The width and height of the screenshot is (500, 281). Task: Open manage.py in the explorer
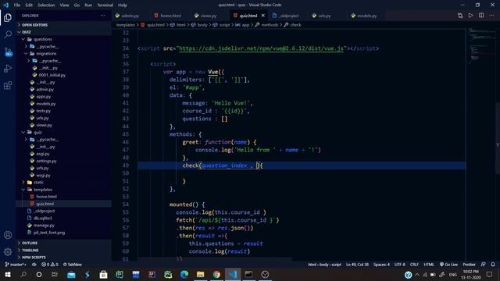point(44,226)
